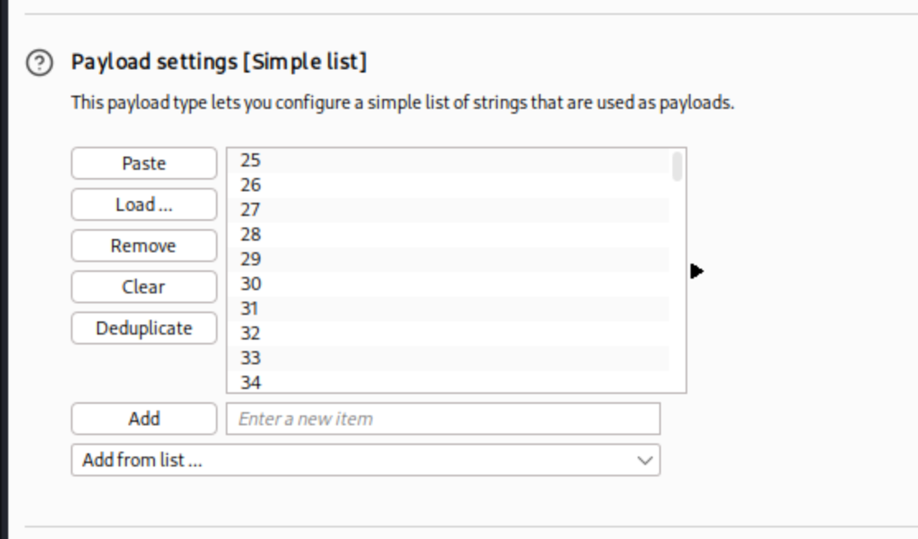This screenshot has height=539, width=918.
Task: Click the payload list scrollbar thumb
Action: pos(677,166)
